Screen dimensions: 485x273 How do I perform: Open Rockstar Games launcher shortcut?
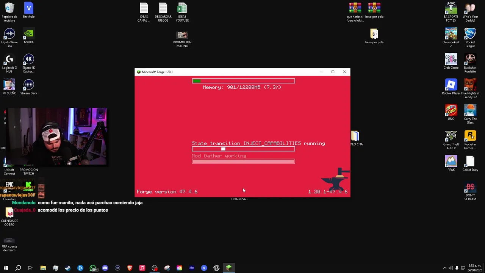470,140
